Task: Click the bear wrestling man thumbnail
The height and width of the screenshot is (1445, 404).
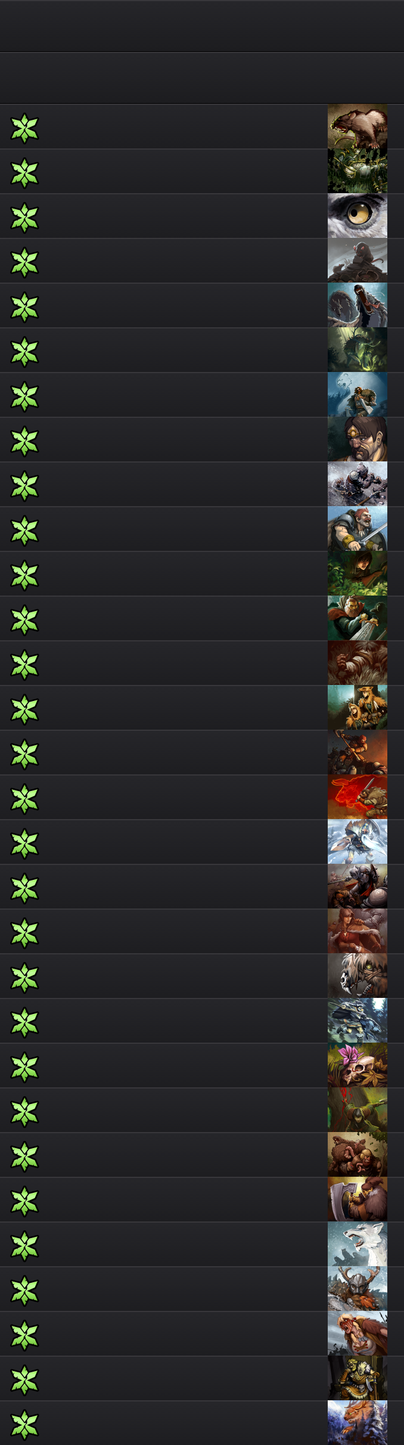Action: (358, 1155)
